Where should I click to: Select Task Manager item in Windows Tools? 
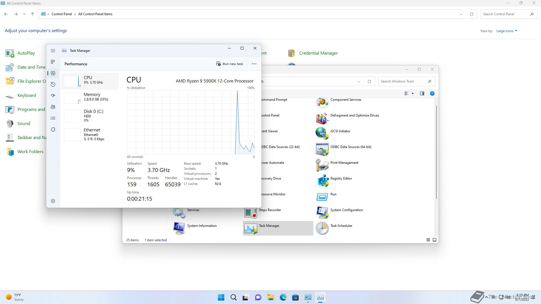278,228
